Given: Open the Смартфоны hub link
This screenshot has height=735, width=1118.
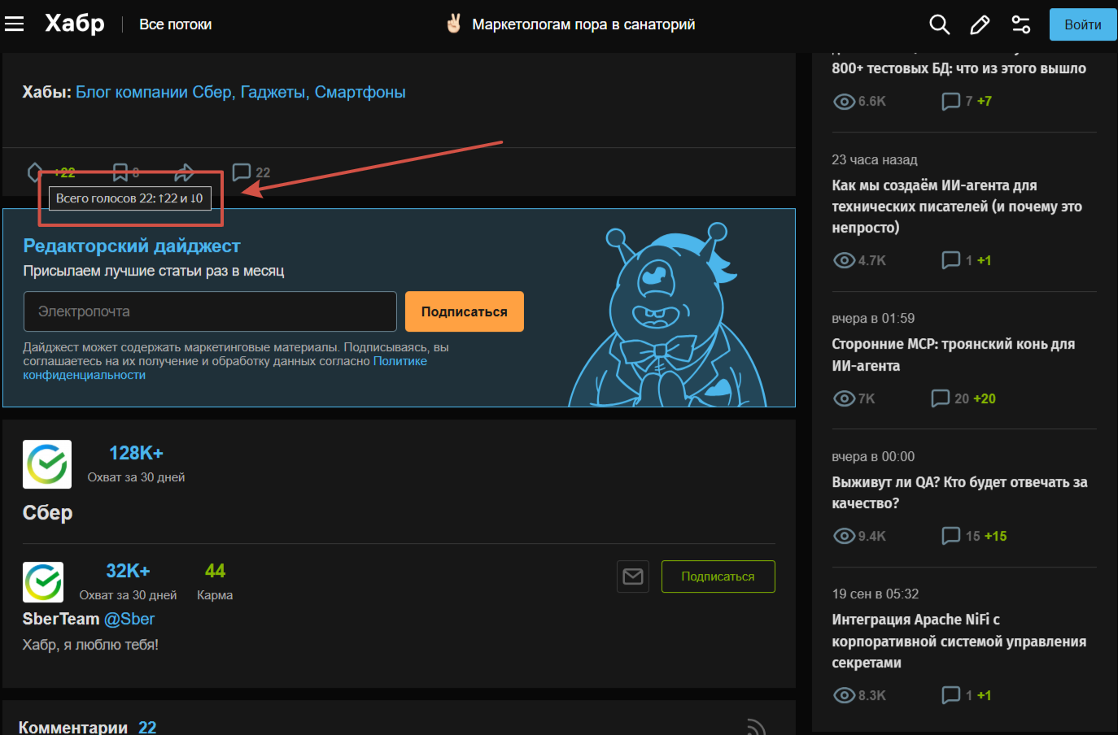Looking at the screenshot, I should (x=360, y=92).
